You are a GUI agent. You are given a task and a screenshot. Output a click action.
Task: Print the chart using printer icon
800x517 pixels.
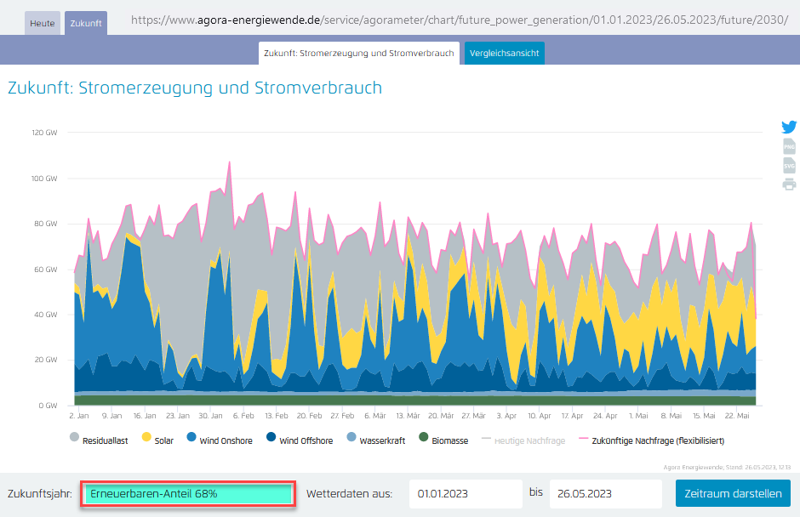point(789,185)
